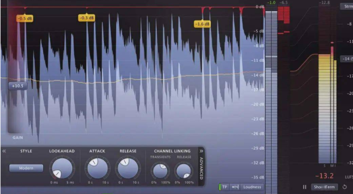The image size is (353, 194).
Task: Enable the Loudness meter button
Action: pyautogui.click(x=252, y=187)
